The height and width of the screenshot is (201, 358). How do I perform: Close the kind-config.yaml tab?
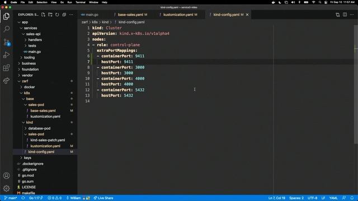[247, 15]
